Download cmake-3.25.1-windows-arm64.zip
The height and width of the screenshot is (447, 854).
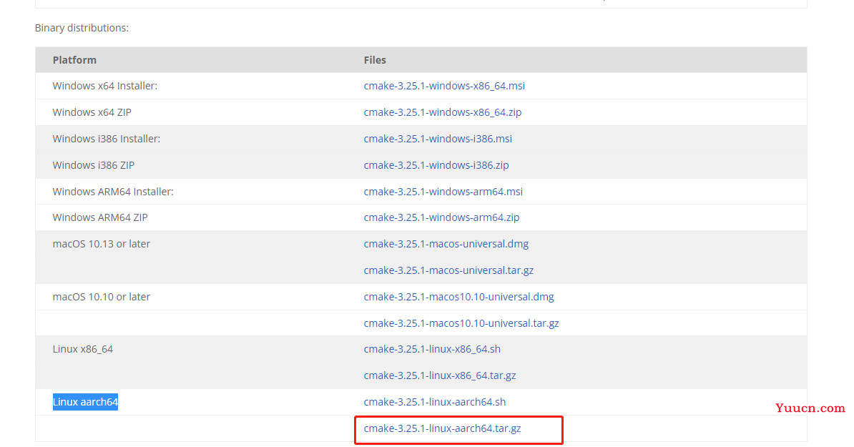[441, 217]
